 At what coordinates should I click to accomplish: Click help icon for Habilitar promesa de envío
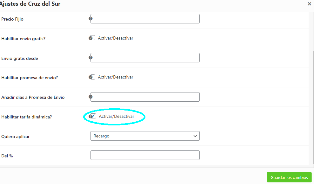point(90,77)
